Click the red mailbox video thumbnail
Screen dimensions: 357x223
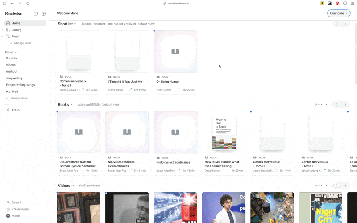click(175, 207)
